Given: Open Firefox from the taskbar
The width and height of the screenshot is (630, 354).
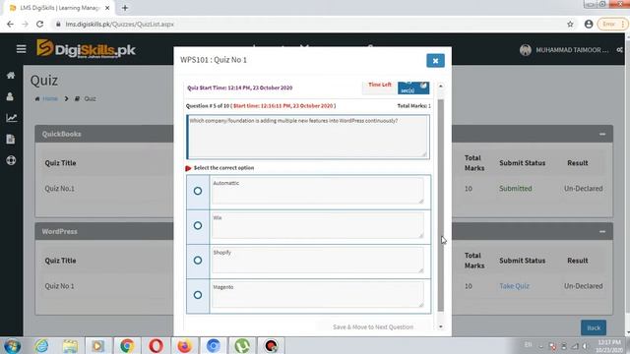Looking at the screenshot, I should pos(184,345).
